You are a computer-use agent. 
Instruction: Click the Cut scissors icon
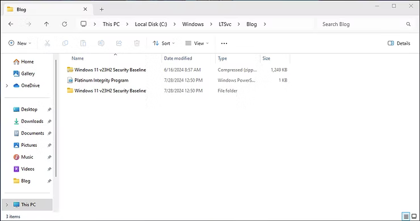tap(47, 43)
